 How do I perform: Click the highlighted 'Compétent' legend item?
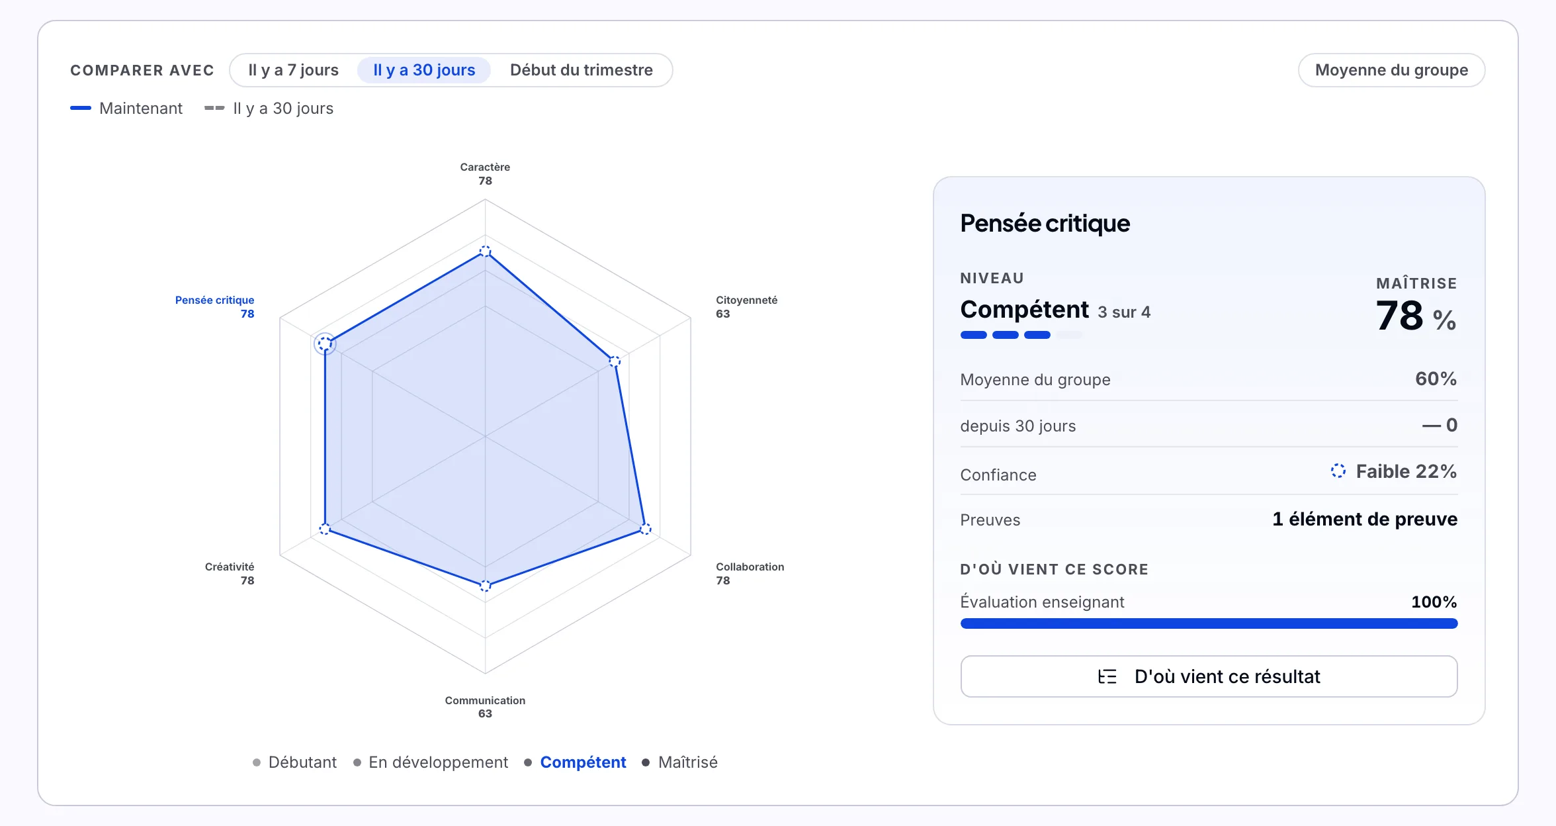[x=575, y=762]
